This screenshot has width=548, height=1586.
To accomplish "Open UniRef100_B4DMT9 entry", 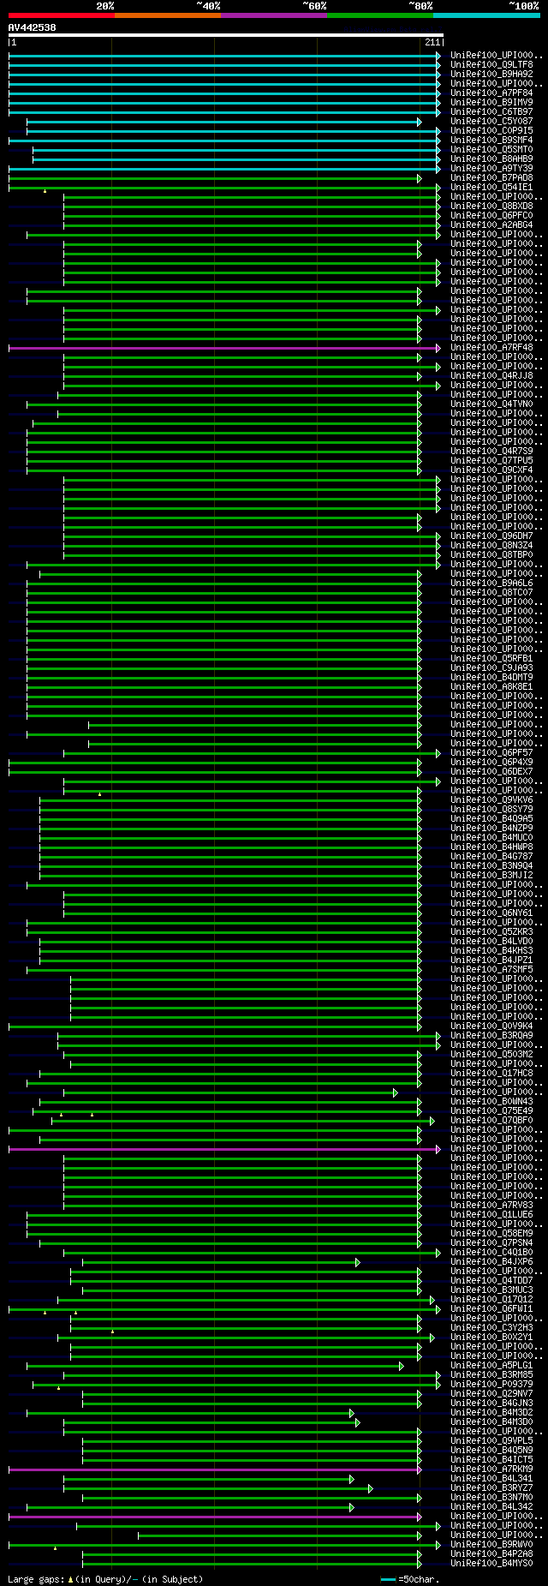I will click(491, 678).
